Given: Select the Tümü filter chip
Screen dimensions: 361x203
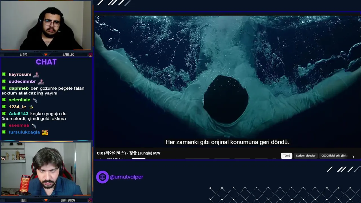Looking at the screenshot, I should pyautogui.click(x=286, y=156).
